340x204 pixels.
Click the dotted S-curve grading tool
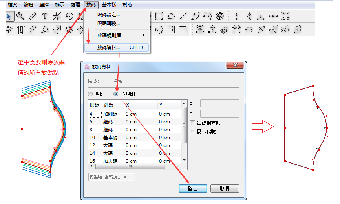click(x=285, y=29)
